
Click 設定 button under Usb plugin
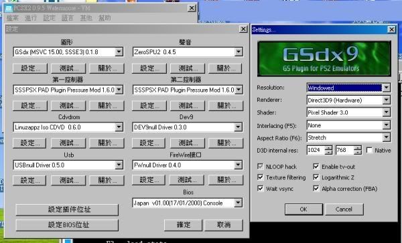29,180
